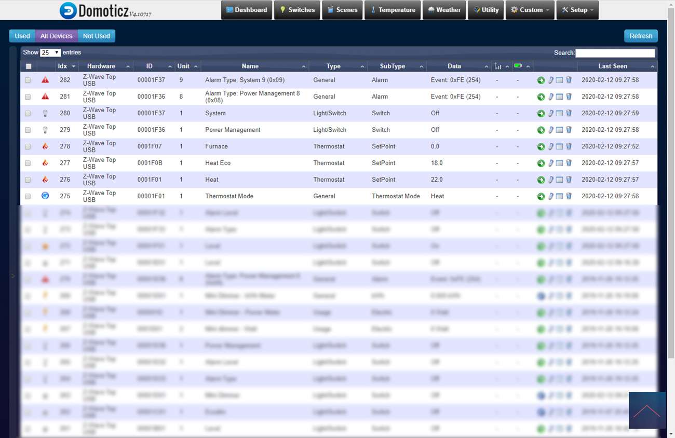This screenshot has height=438, width=675.
Task: Expand the Custom menu dropdown
Action: click(x=530, y=10)
